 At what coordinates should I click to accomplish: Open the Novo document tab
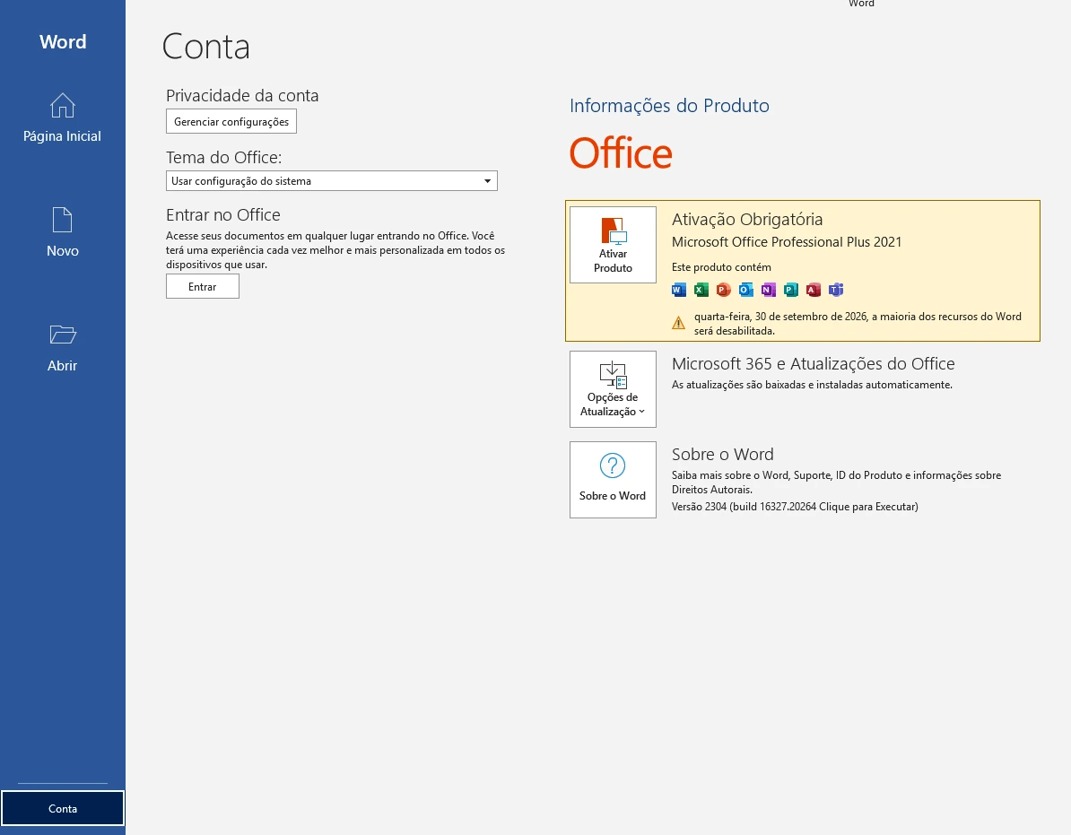coord(62,232)
